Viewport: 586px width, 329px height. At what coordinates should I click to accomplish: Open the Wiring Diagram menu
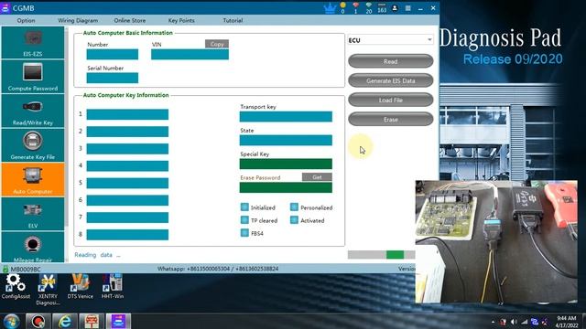[x=78, y=20]
